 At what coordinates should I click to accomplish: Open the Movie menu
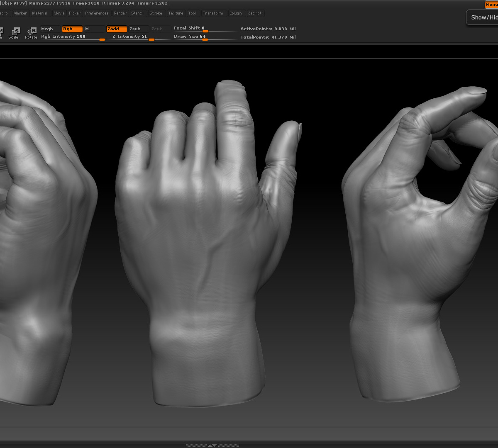[x=59, y=13]
